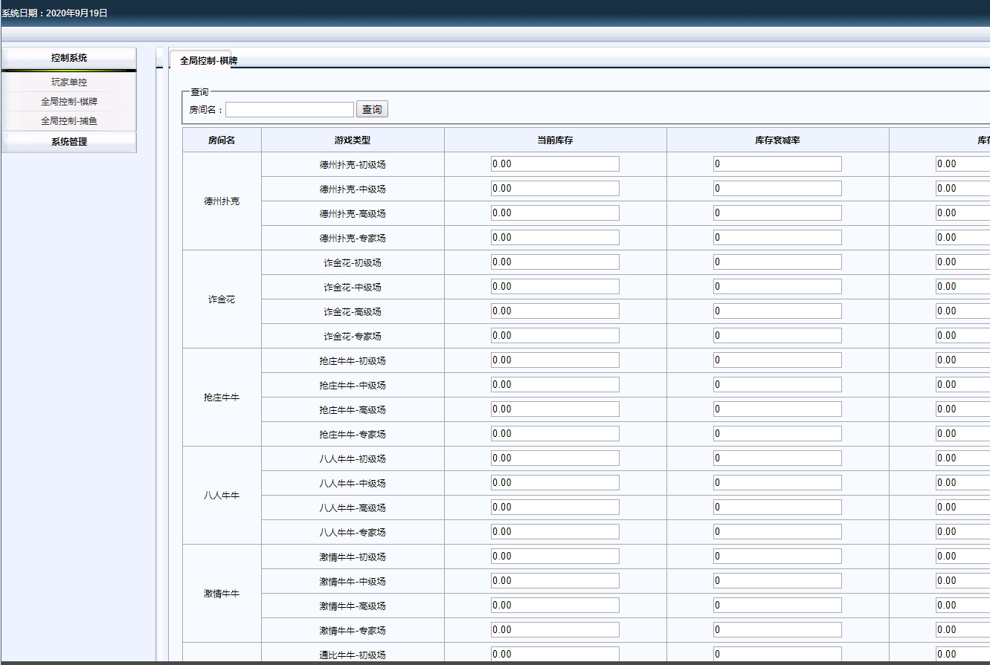Select 当前库存 field for 抢庄牛牛-初级场
The height and width of the screenshot is (665, 990).
[x=555, y=360]
